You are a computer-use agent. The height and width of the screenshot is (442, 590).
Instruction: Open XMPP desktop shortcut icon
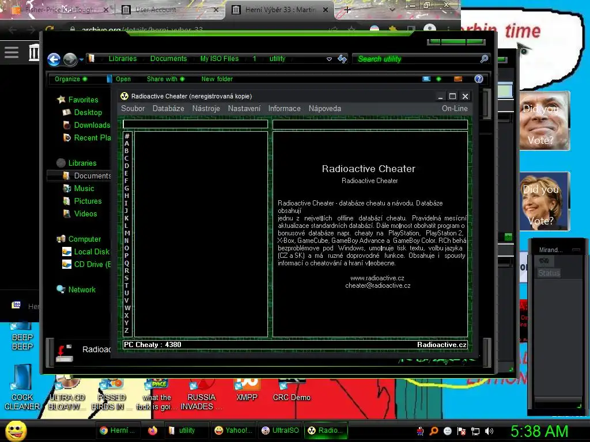(x=247, y=390)
